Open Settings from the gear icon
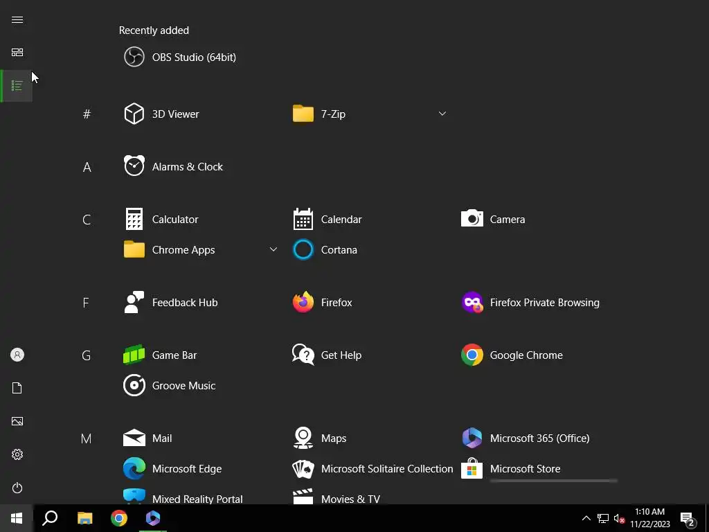This screenshot has width=709, height=532. pos(17,454)
